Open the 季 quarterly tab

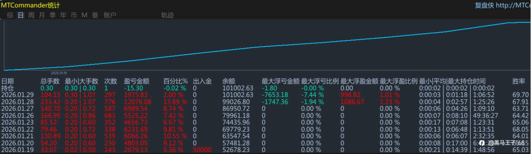[53, 15]
